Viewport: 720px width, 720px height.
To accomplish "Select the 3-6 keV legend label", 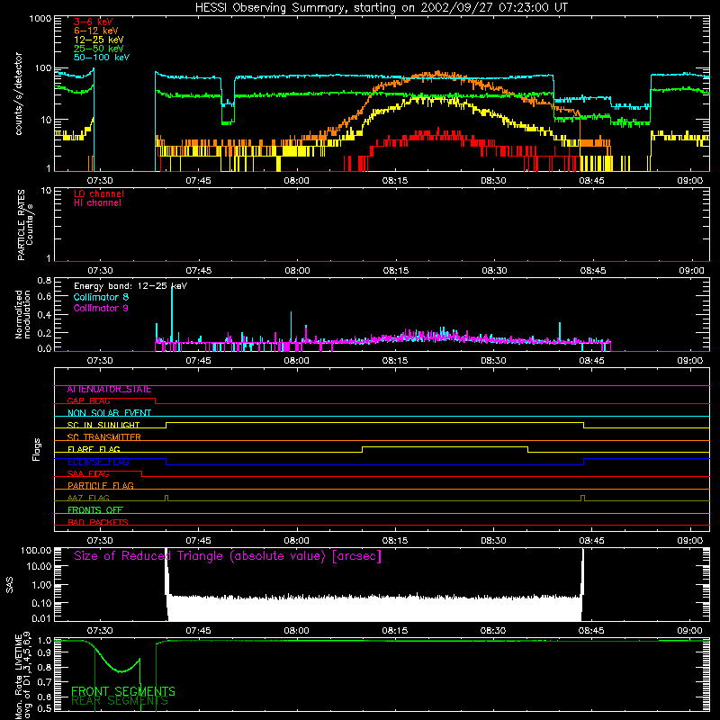I will pyautogui.click(x=93, y=22).
